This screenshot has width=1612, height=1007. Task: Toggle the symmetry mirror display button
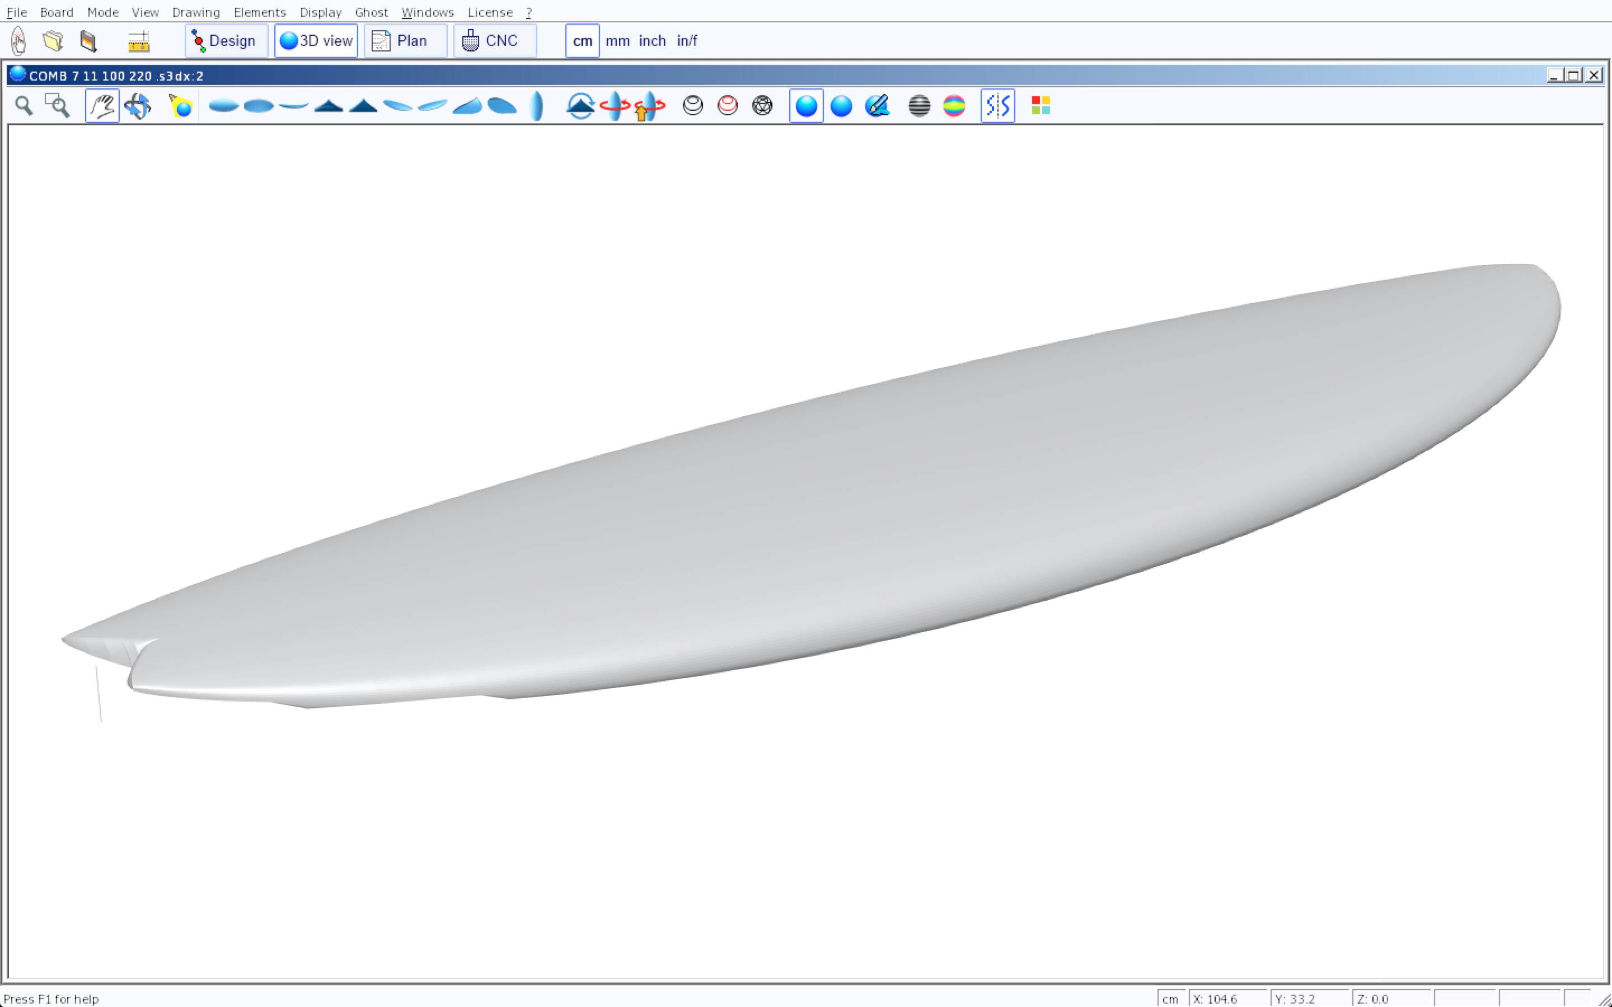997,106
